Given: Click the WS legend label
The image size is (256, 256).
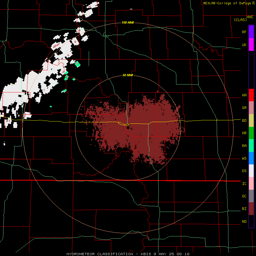Looking at the screenshot, I should point(244,158).
